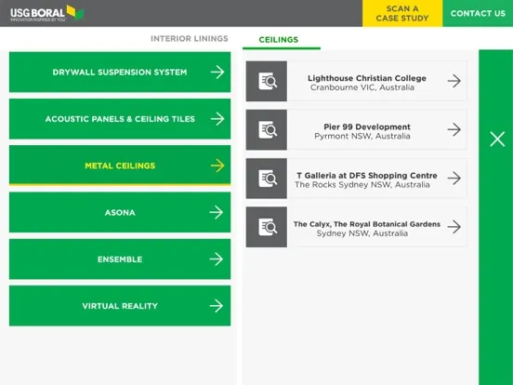Image resolution: width=513 pixels, height=385 pixels.
Task: Open the Ensemble category label
Action: (x=120, y=259)
